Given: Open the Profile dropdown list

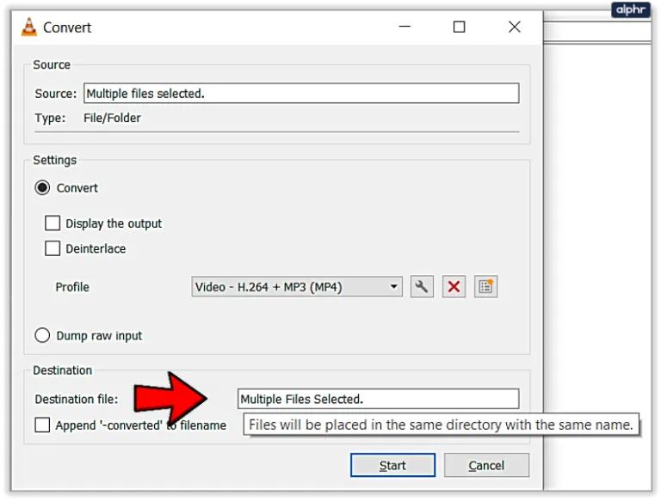Looking at the screenshot, I should click(297, 287).
